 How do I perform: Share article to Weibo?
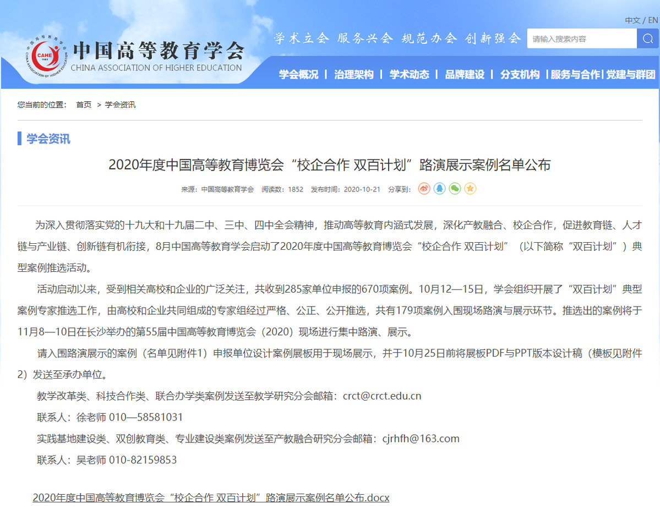[x=424, y=189]
